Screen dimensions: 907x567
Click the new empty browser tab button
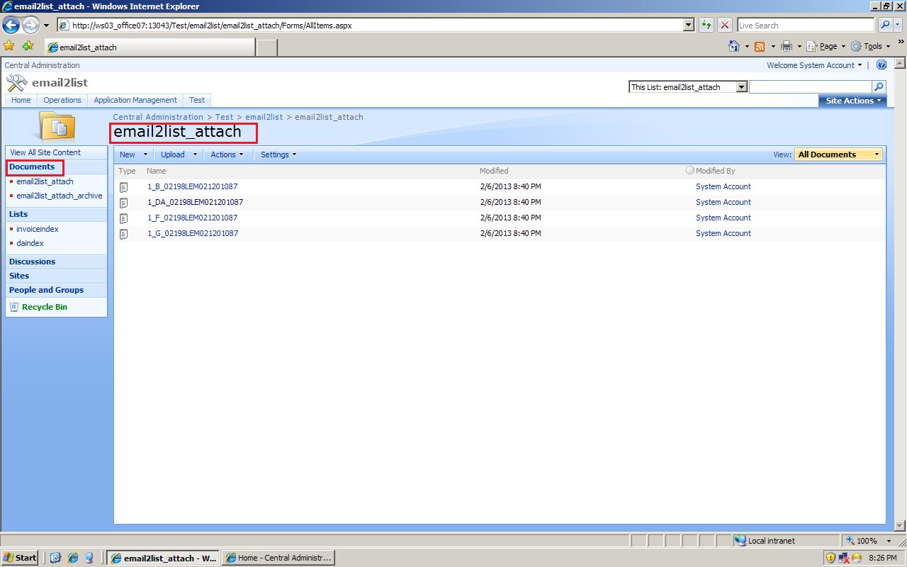(x=266, y=47)
